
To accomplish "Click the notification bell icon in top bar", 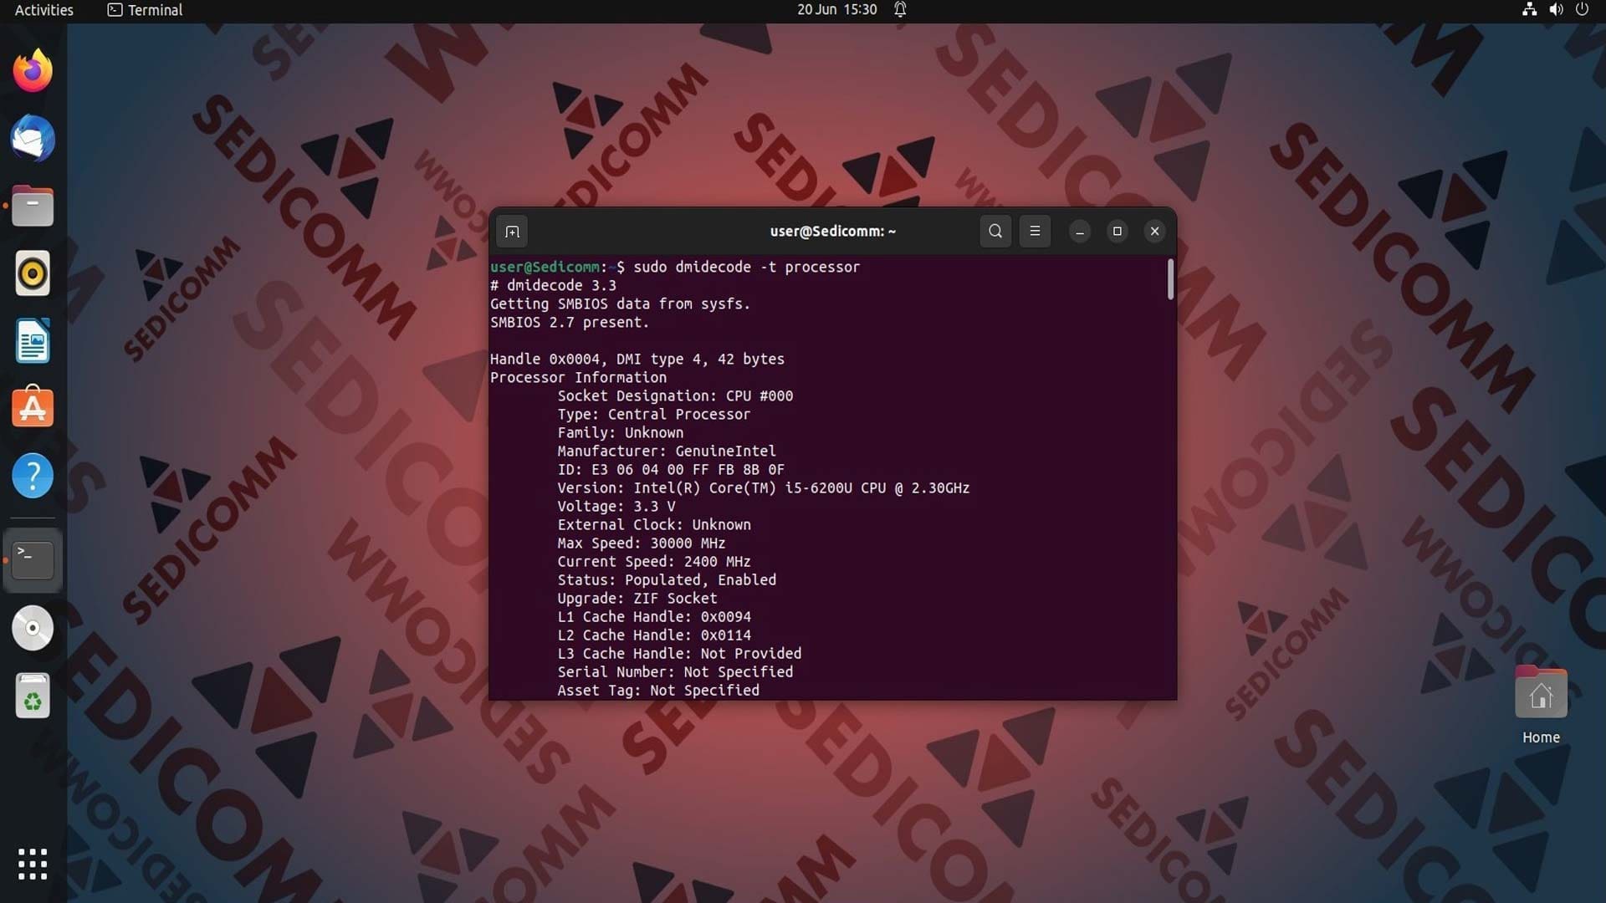I will point(900,10).
